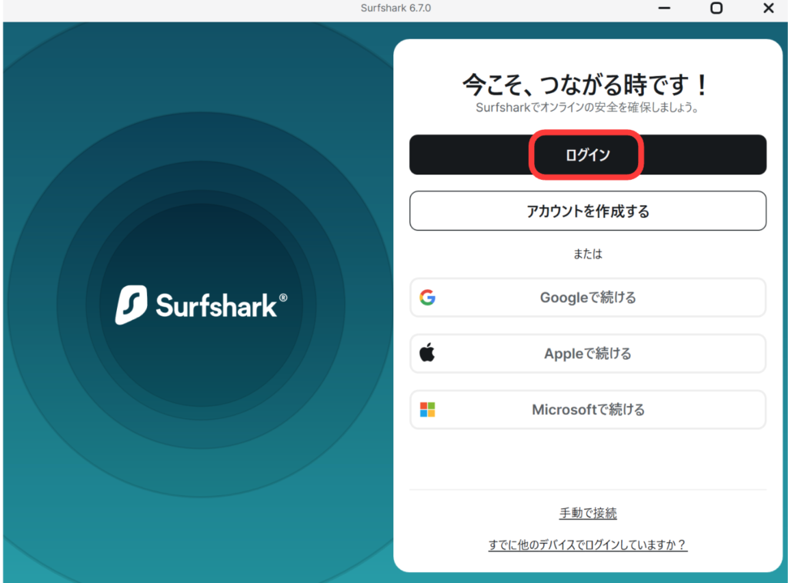Close the Surfshark window
This screenshot has width=788, height=583.
point(768,8)
